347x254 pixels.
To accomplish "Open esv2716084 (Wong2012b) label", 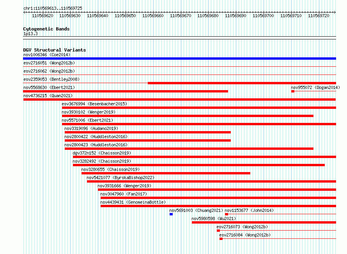I will point(245,235).
